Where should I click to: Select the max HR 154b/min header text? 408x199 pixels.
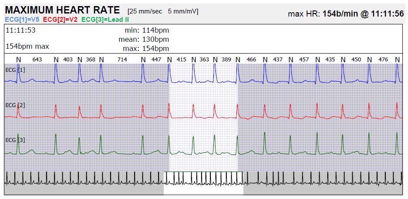pyautogui.click(x=346, y=14)
